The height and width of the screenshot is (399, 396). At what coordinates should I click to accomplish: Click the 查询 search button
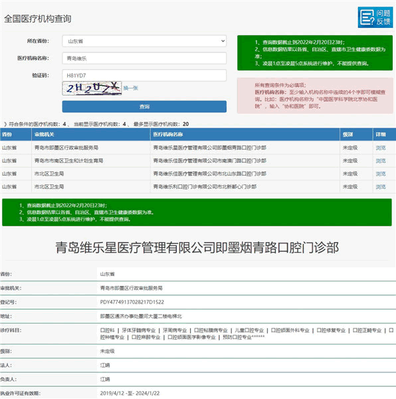pyautogui.click(x=144, y=106)
